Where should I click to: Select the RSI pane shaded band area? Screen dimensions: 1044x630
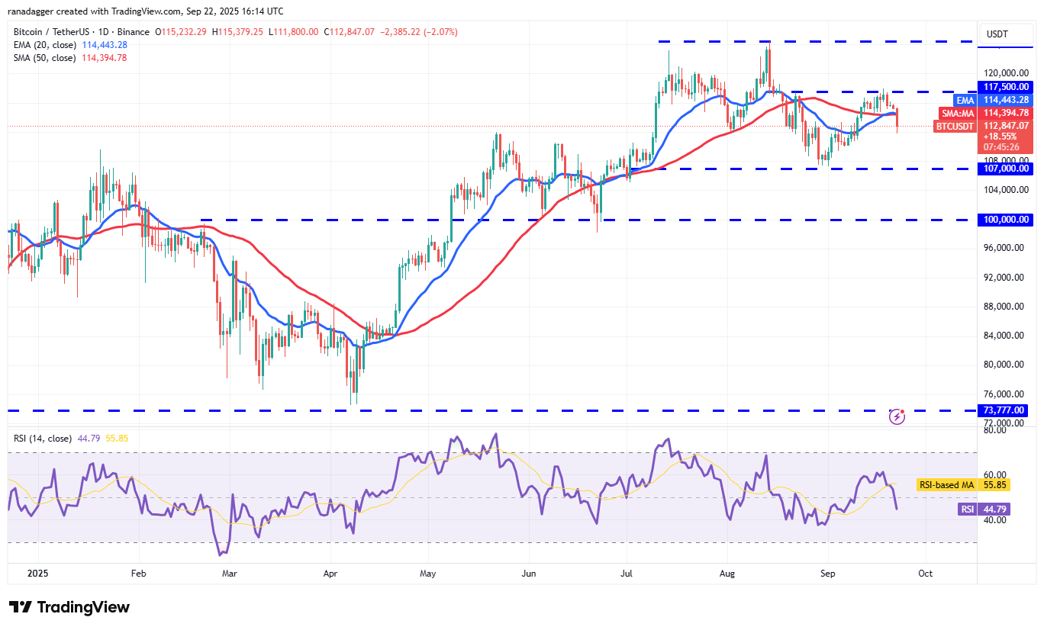[x=488, y=496]
